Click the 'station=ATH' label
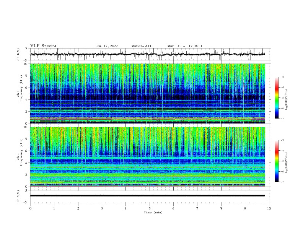 click(142, 46)
